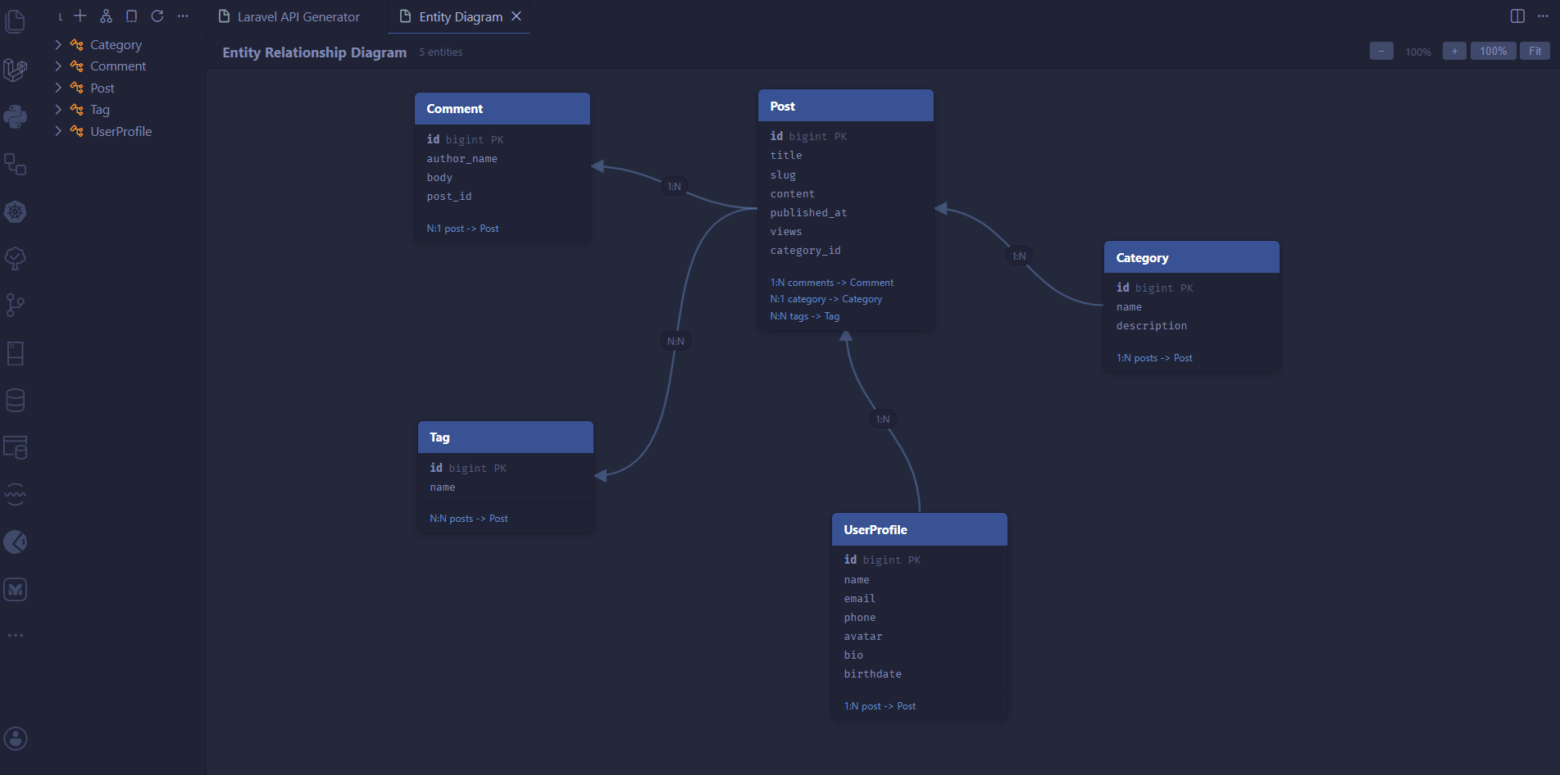
Task: Zoom in with the plus button
Action: pos(1454,51)
